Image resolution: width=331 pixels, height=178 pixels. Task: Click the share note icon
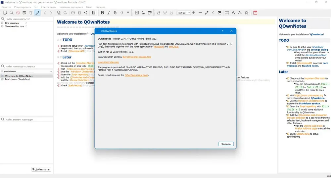coord(86,13)
